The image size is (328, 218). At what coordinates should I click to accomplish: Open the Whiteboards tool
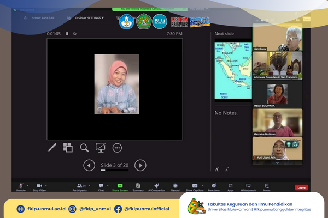coord(248,186)
